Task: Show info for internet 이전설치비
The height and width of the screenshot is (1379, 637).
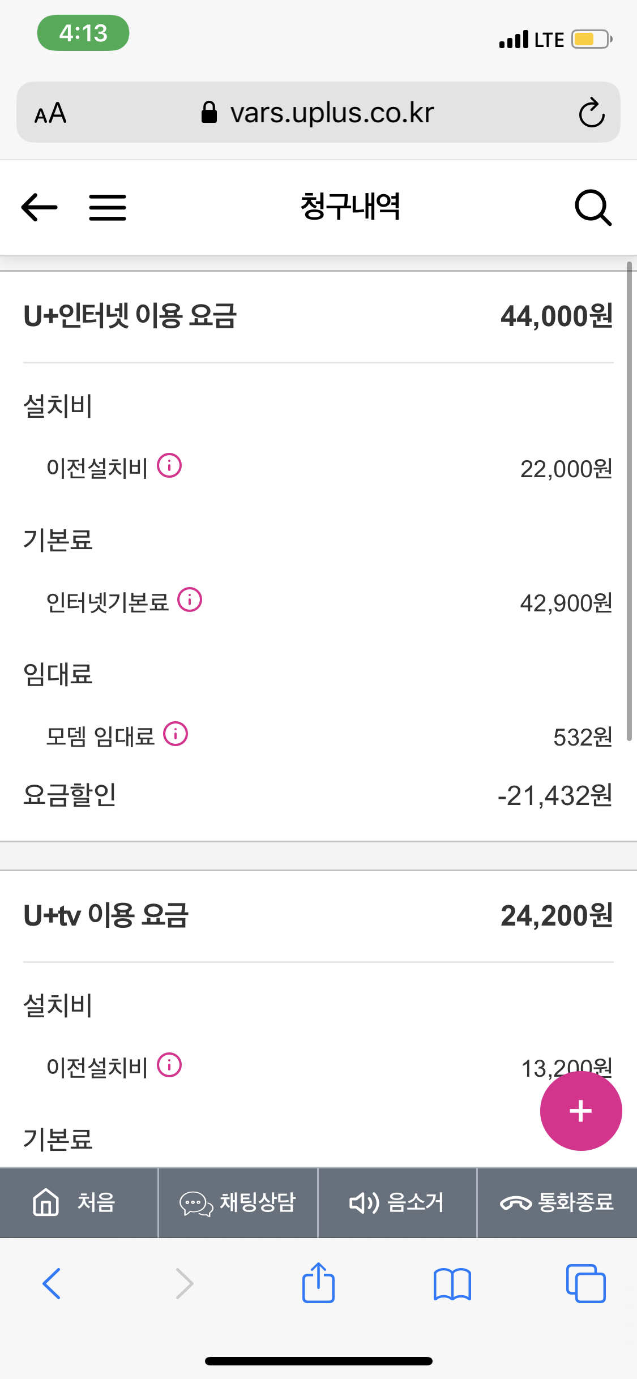Action: click(169, 466)
